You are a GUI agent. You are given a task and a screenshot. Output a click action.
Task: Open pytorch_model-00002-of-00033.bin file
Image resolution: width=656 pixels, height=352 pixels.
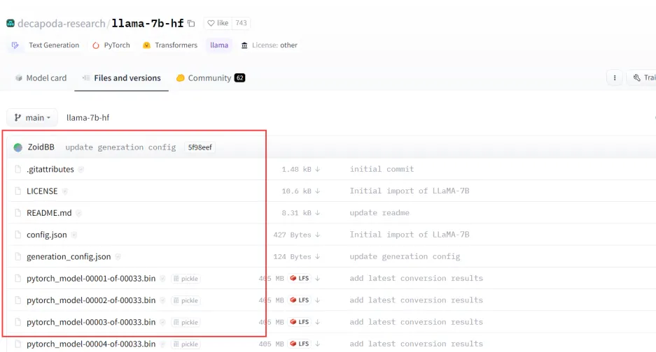click(91, 300)
